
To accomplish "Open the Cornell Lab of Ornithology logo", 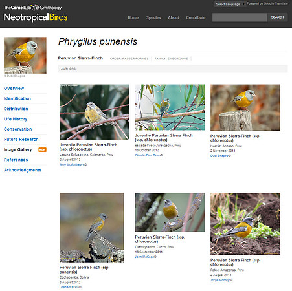I will click(33, 8).
